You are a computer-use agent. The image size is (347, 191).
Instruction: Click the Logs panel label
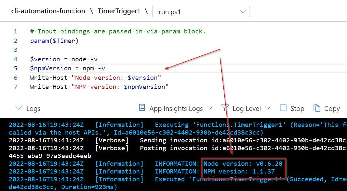pos(33,109)
